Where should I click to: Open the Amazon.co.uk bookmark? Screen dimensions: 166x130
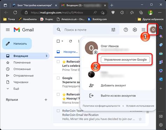click(70, 19)
